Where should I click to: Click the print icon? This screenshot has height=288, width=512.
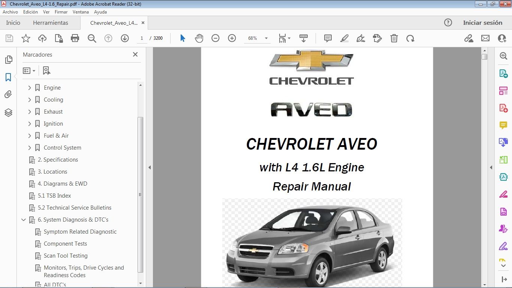click(75, 38)
